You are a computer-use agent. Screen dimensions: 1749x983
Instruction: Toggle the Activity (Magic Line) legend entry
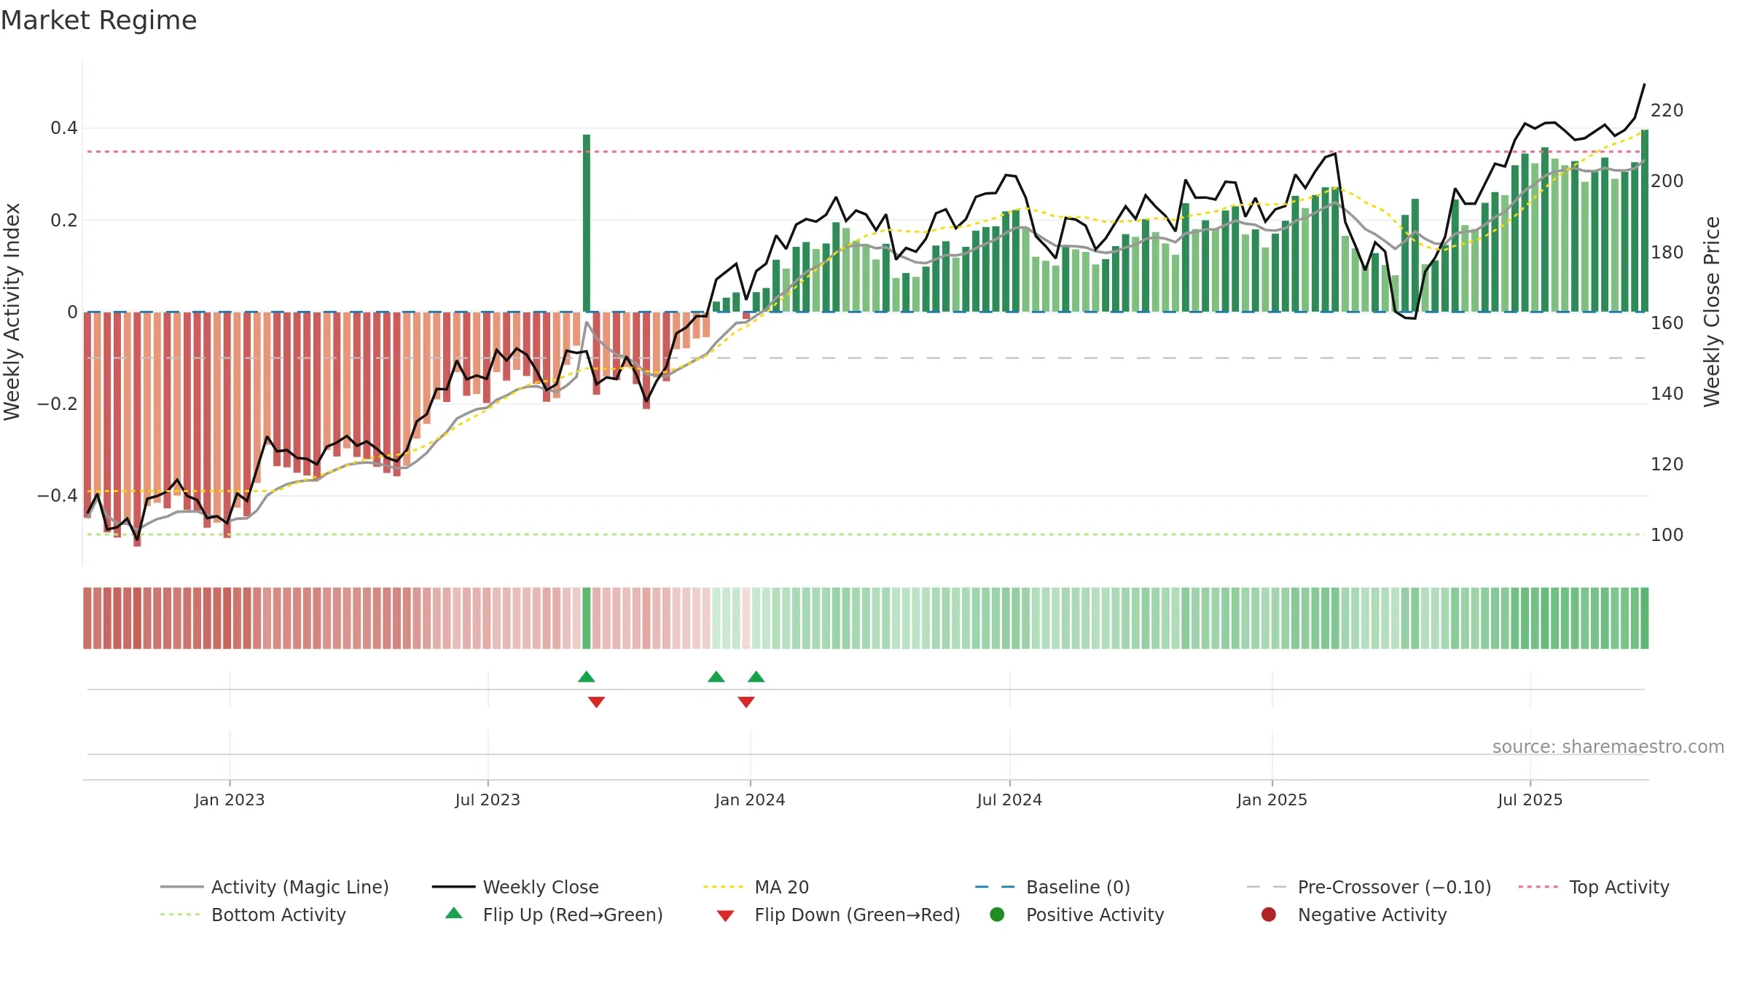275,887
